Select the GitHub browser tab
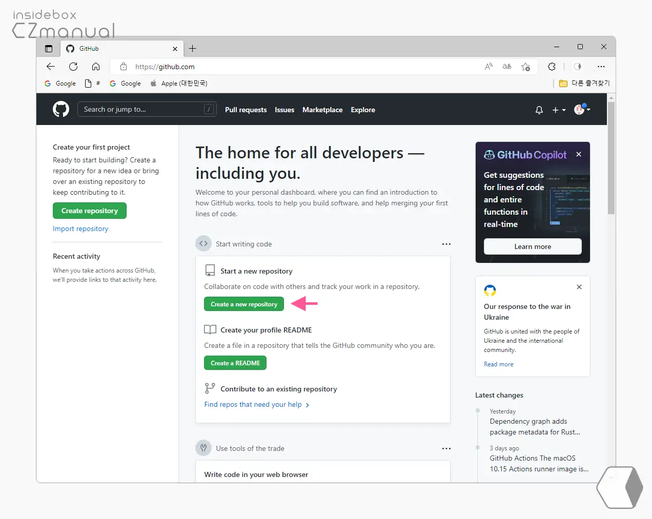 (x=121, y=49)
